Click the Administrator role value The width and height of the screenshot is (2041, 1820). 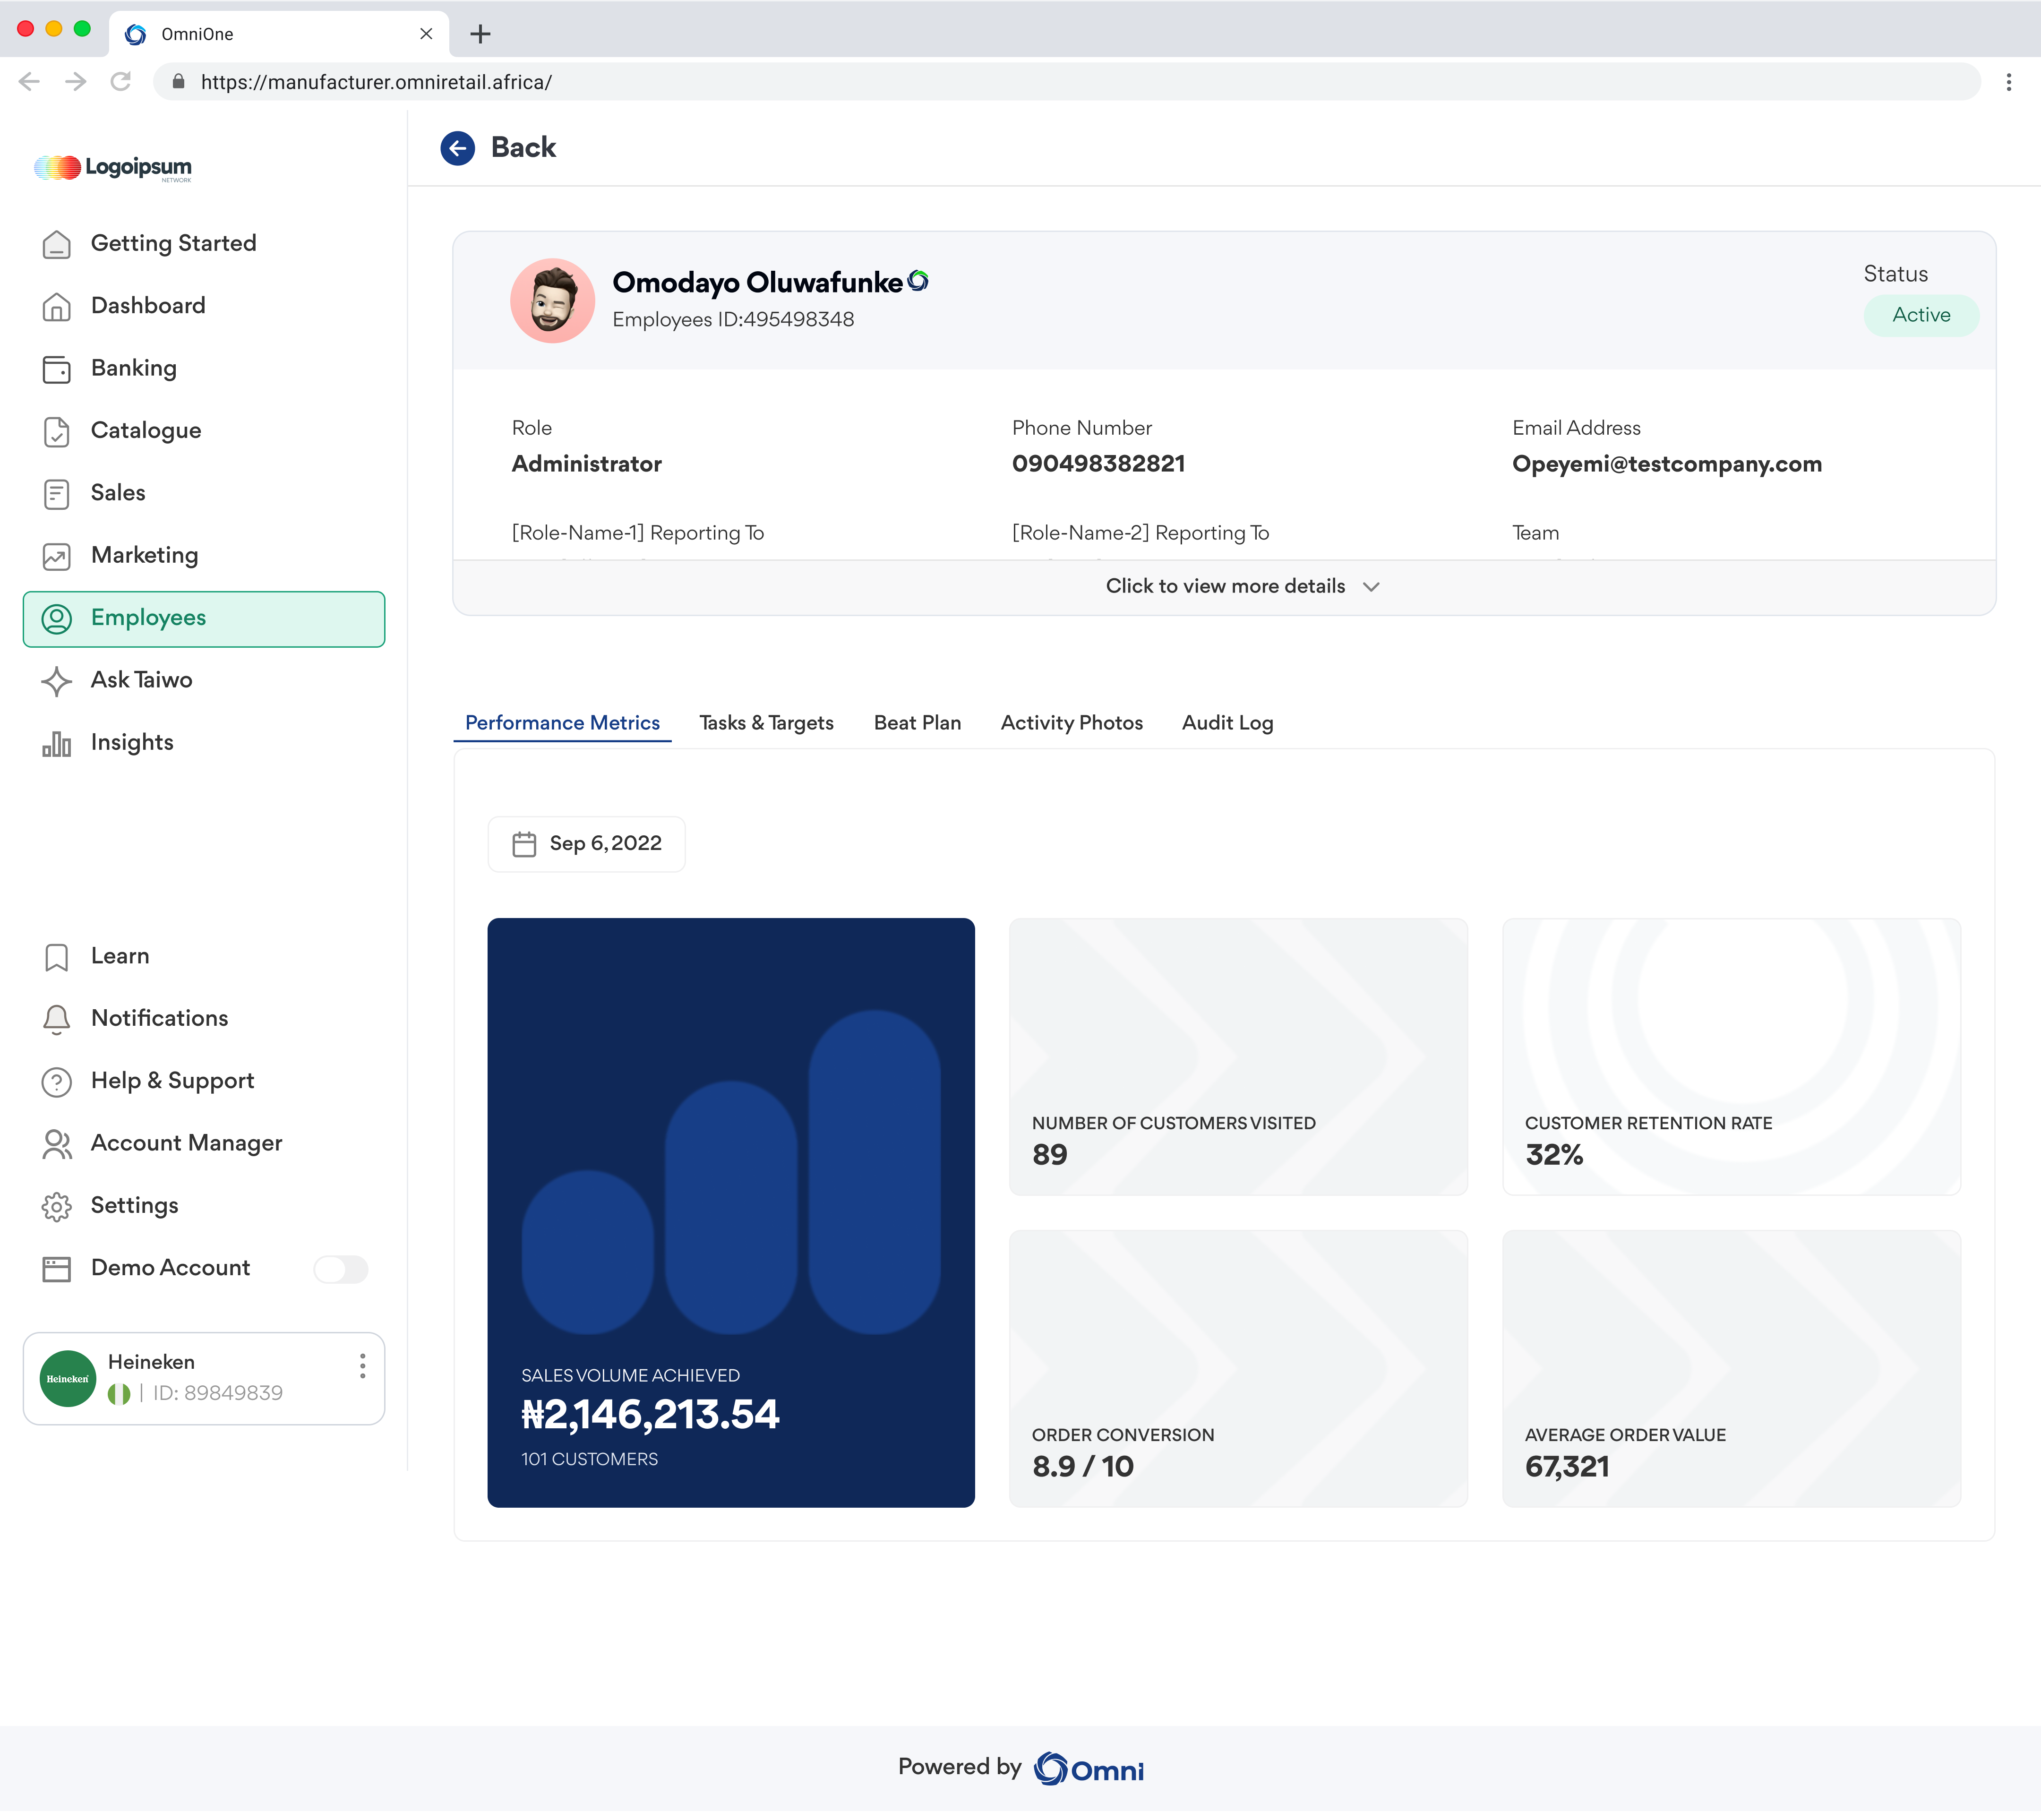pyautogui.click(x=586, y=464)
